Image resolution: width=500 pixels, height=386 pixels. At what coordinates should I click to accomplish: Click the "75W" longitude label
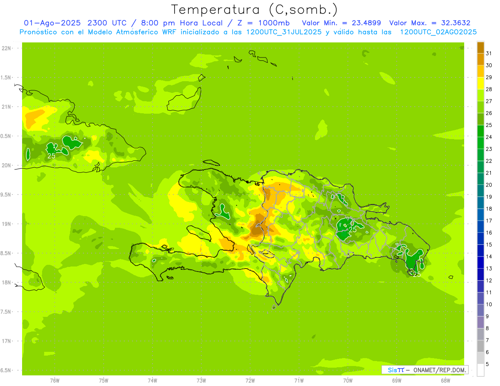pyautogui.click(x=104, y=381)
